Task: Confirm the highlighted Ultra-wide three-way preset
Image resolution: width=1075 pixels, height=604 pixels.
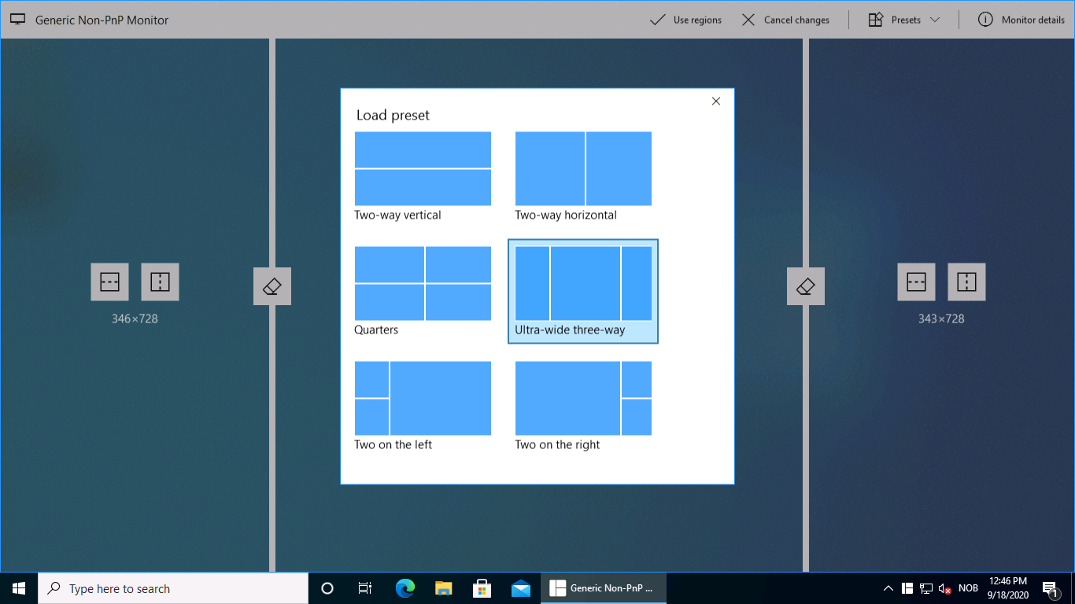Action: [x=583, y=291]
